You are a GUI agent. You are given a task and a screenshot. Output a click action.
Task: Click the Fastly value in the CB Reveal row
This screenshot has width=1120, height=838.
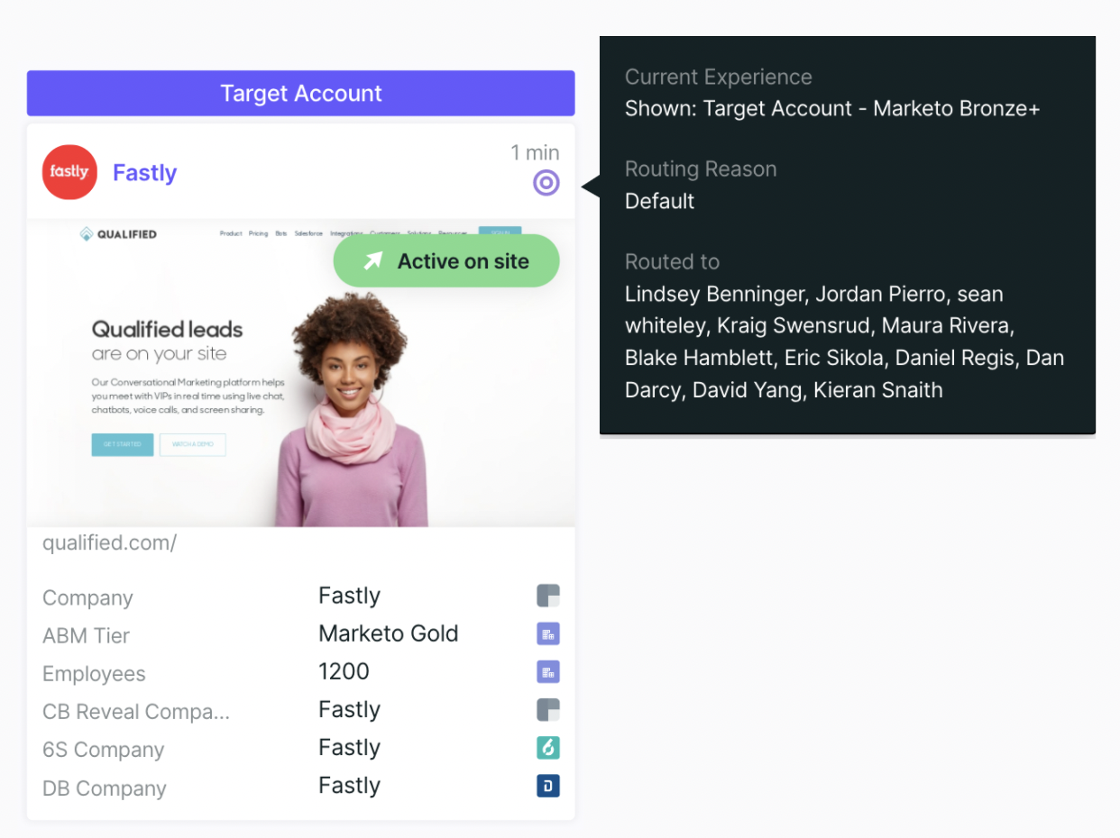click(x=349, y=709)
